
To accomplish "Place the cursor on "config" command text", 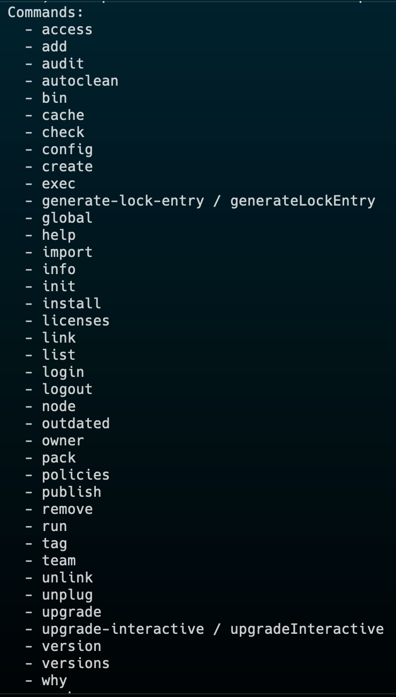I will (67, 149).
